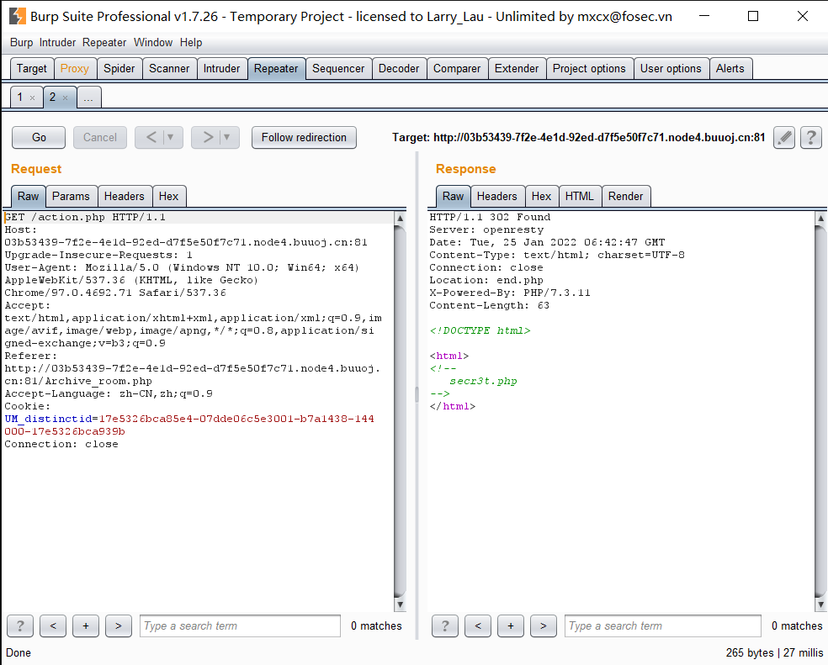
Task: Click response search help icon
Action: pyautogui.click(x=444, y=625)
